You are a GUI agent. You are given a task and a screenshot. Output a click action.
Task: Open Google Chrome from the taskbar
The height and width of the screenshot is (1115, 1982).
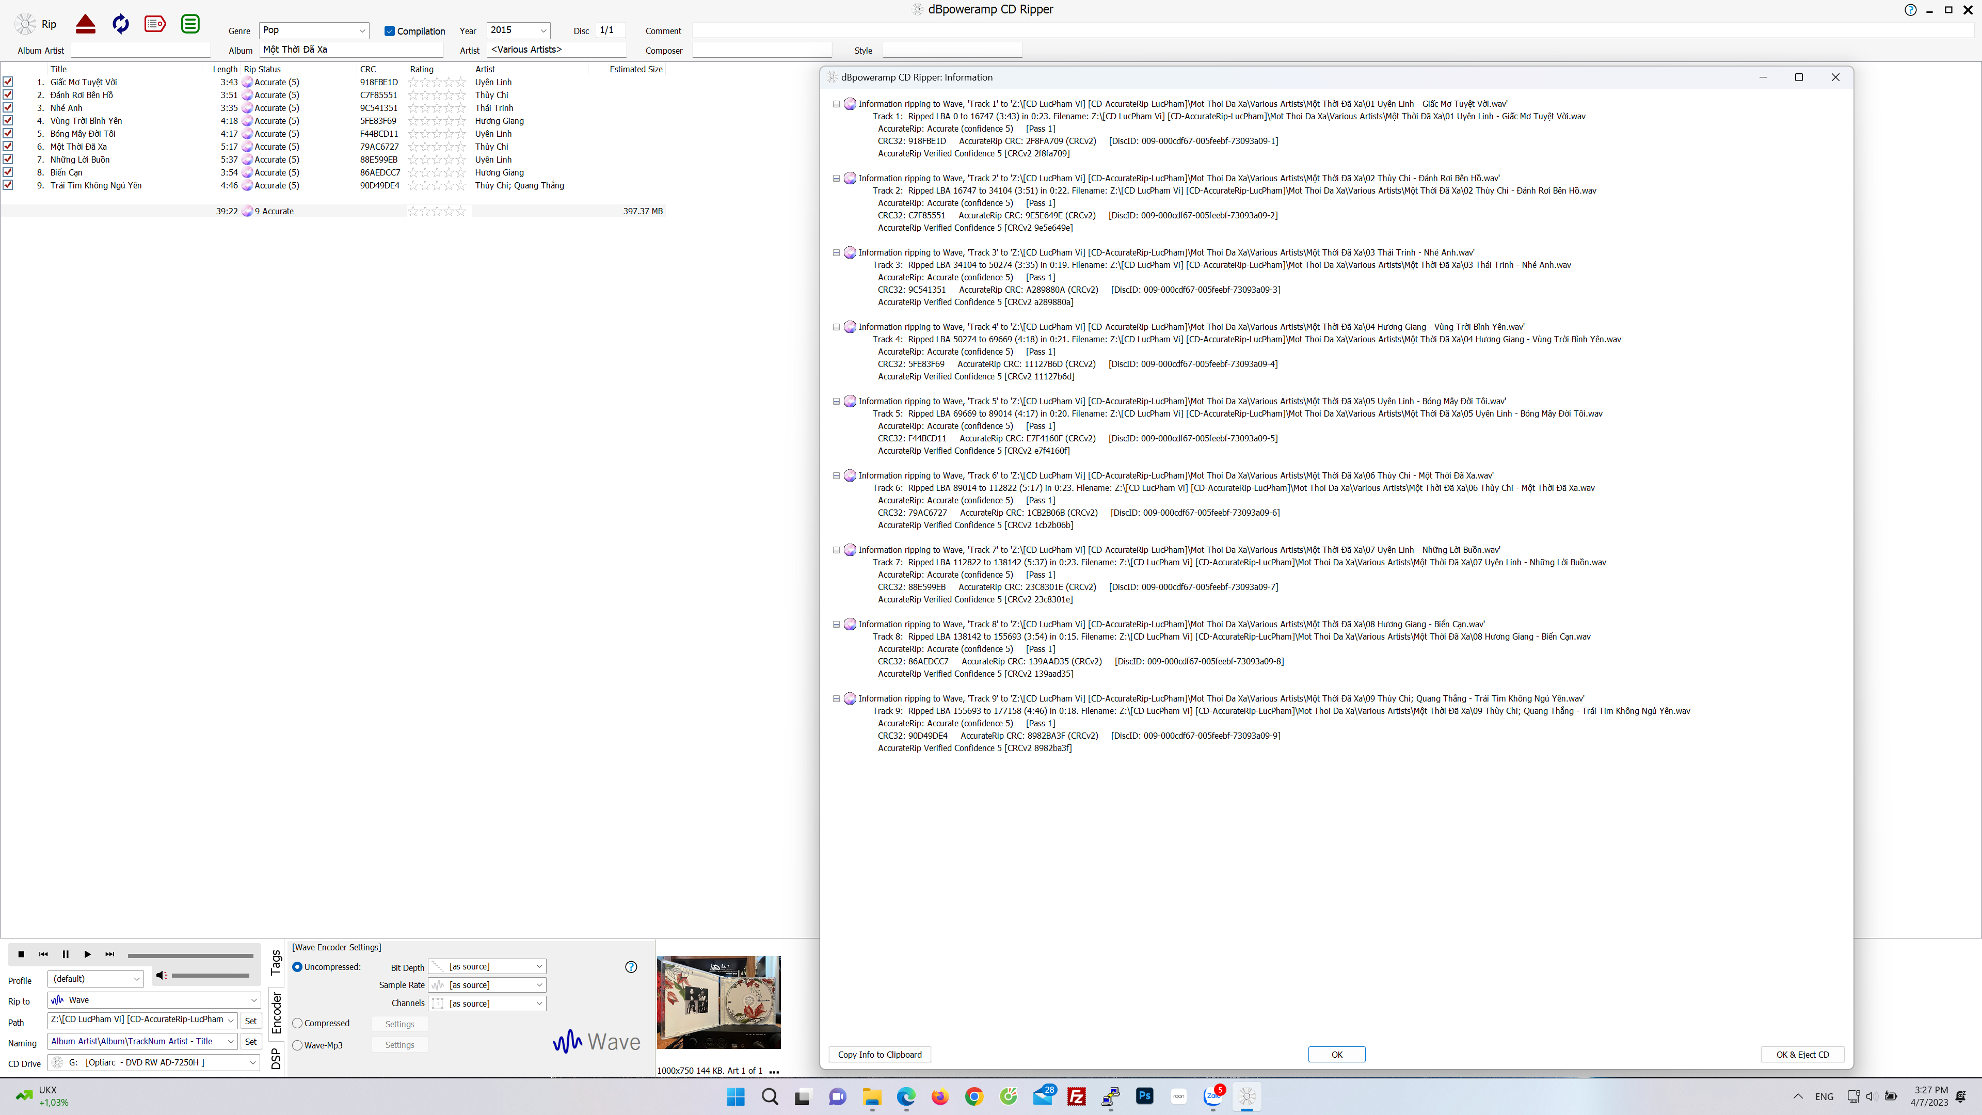click(974, 1096)
